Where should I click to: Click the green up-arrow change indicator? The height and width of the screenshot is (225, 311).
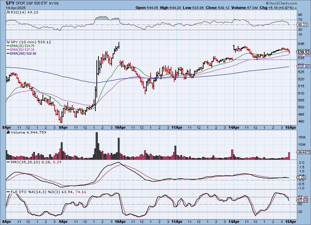(295, 8)
